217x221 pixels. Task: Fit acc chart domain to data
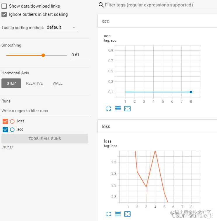[127, 109]
